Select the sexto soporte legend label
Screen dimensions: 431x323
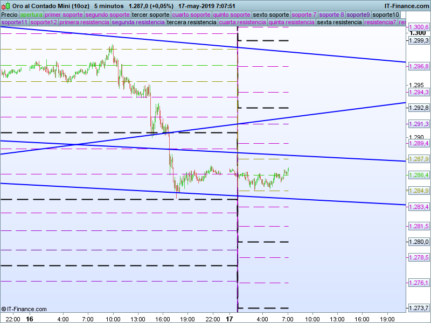tap(271, 15)
